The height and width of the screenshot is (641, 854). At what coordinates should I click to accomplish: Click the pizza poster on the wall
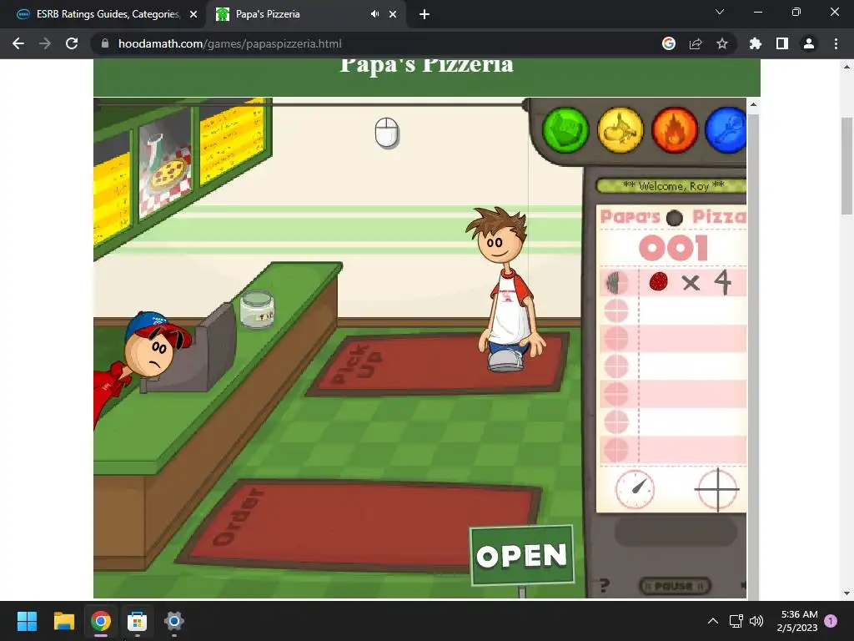click(165, 164)
